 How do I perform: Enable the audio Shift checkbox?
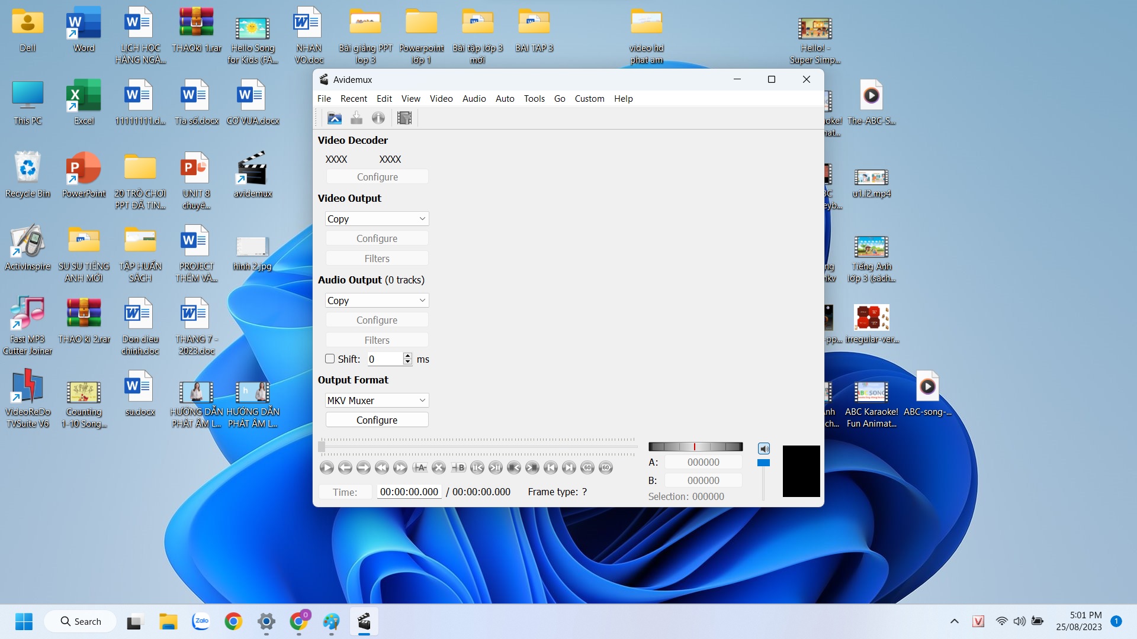[330, 359]
